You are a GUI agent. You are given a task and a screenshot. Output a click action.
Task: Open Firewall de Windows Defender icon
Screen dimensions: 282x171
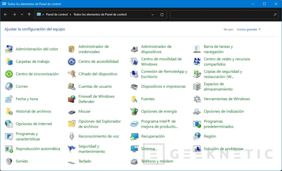coord(71,99)
